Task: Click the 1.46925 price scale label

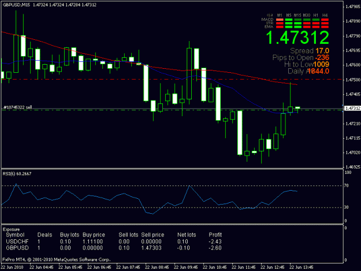Action: pos(353,166)
